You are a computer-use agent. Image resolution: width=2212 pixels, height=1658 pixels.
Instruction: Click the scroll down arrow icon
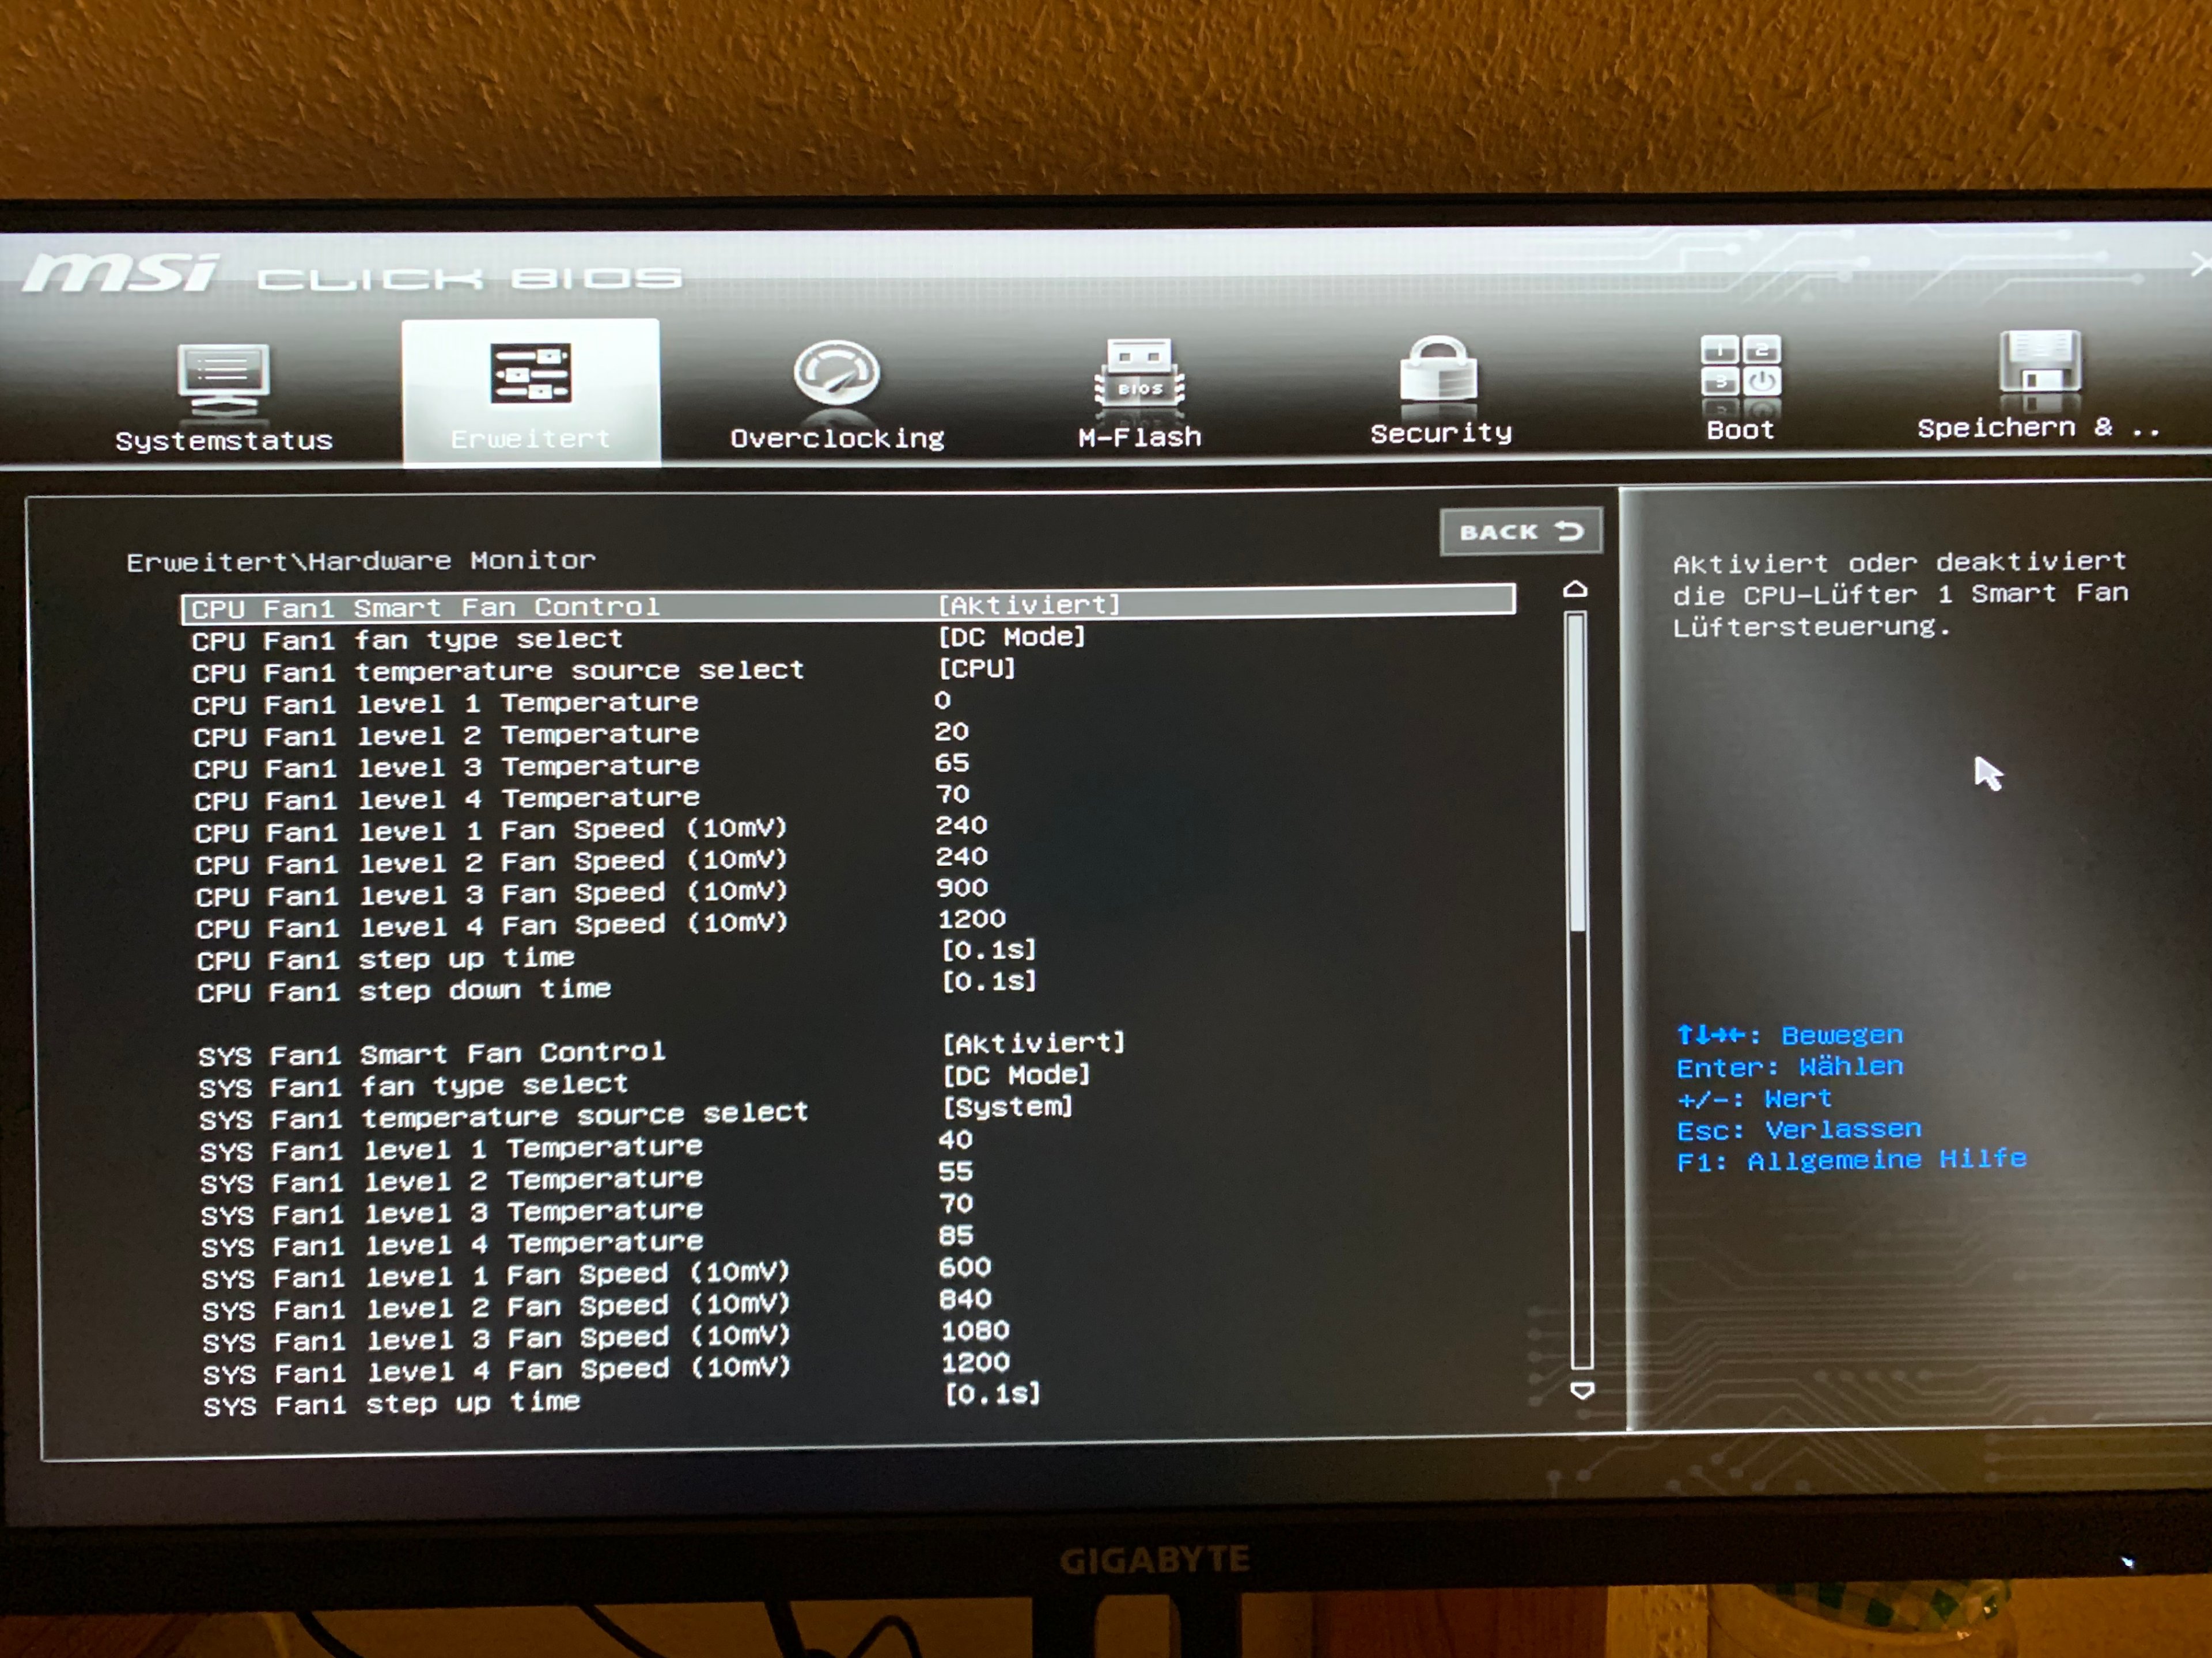pos(1582,1390)
